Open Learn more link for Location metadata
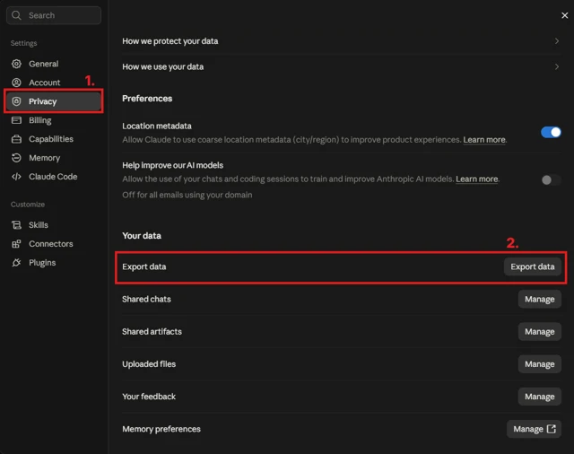 click(484, 140)
